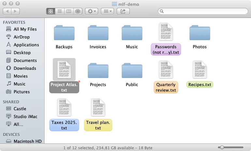Select the Public folder icon
The height and width of the screenshot is (151, 251).
(x=132, y=70)
